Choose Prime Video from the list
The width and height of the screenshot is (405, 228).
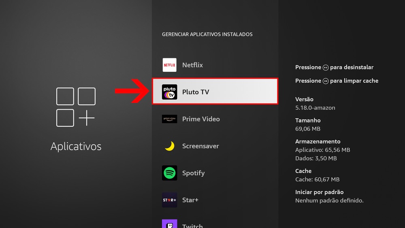(x=215, y=119)
